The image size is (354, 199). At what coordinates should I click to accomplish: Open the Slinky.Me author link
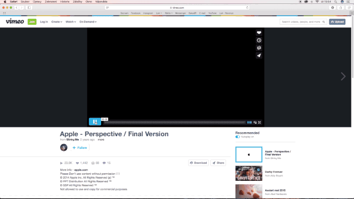point(72,140)
